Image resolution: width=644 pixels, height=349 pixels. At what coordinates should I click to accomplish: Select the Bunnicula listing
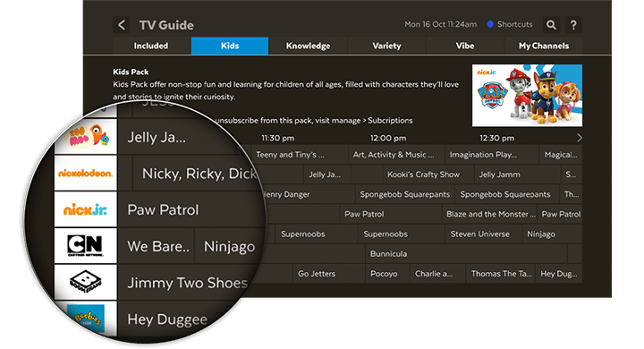coord(466,253)
